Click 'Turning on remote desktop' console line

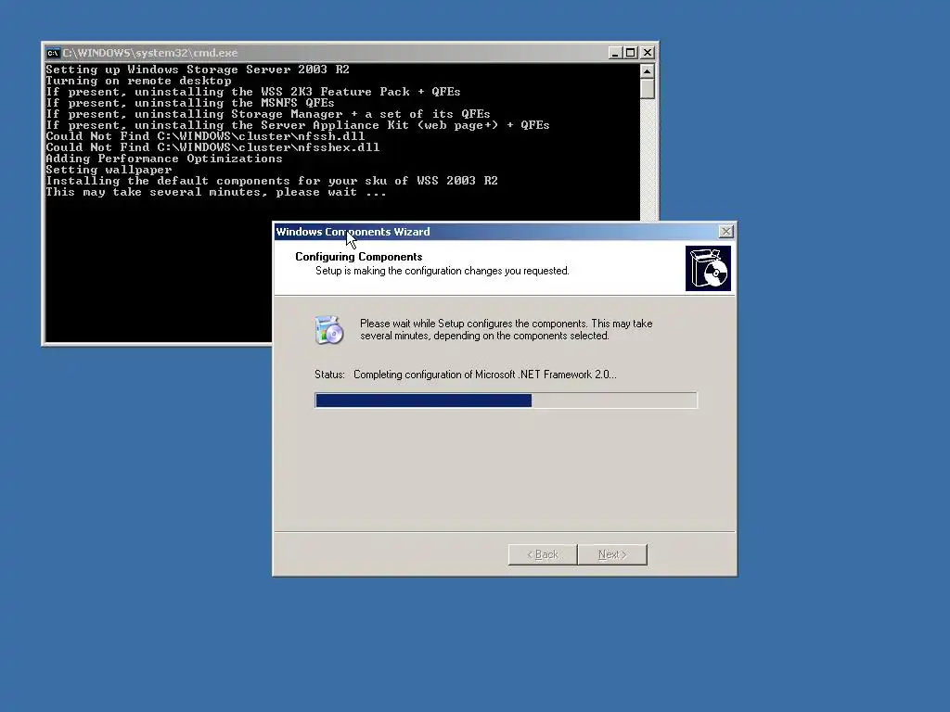(139, 81)
